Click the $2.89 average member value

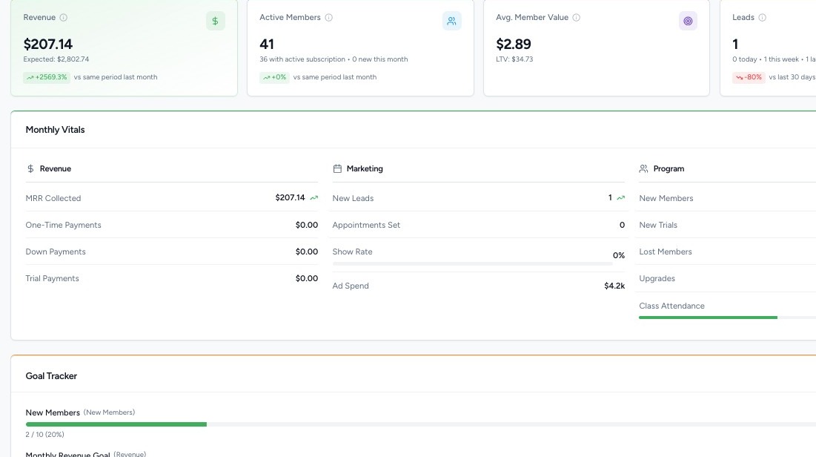pos(514,45)
